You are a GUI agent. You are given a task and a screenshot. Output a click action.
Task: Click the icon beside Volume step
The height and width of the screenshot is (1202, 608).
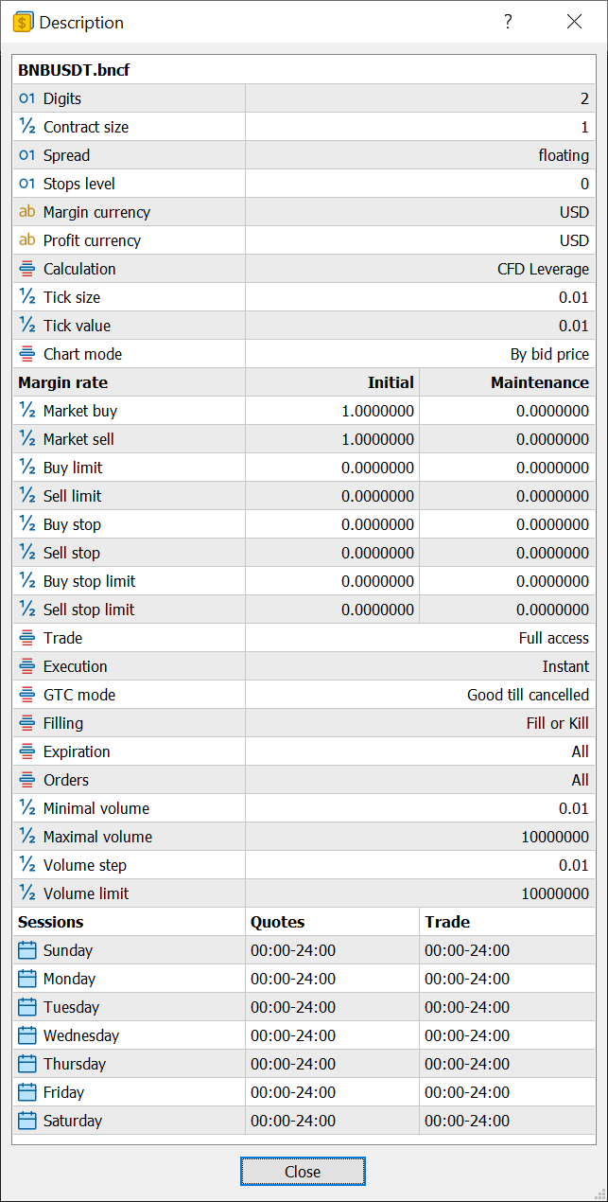[26, 865]
